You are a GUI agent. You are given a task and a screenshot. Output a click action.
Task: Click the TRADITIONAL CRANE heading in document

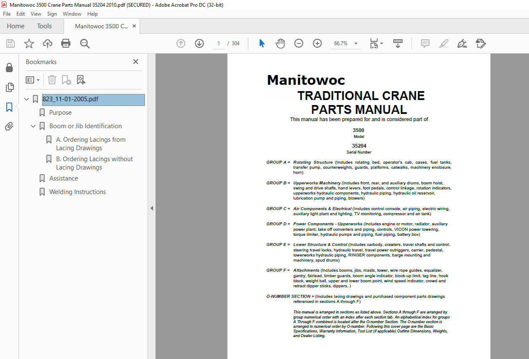click(361, 96)
